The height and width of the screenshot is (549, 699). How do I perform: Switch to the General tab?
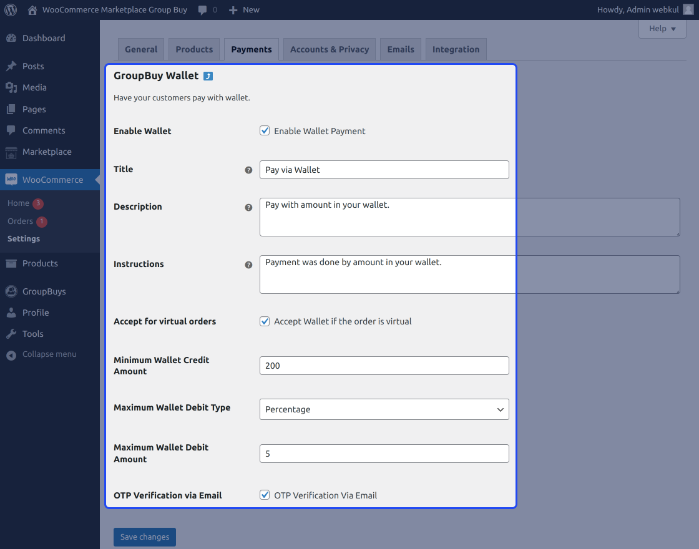141,49
